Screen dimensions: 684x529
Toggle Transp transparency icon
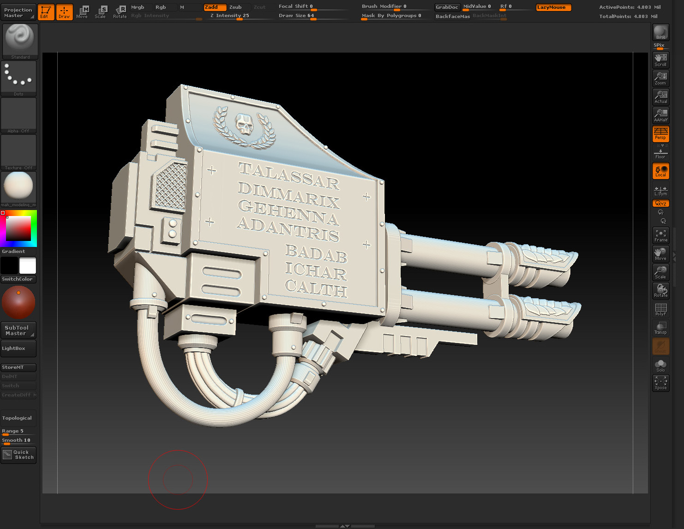click(x=661, y=328)
